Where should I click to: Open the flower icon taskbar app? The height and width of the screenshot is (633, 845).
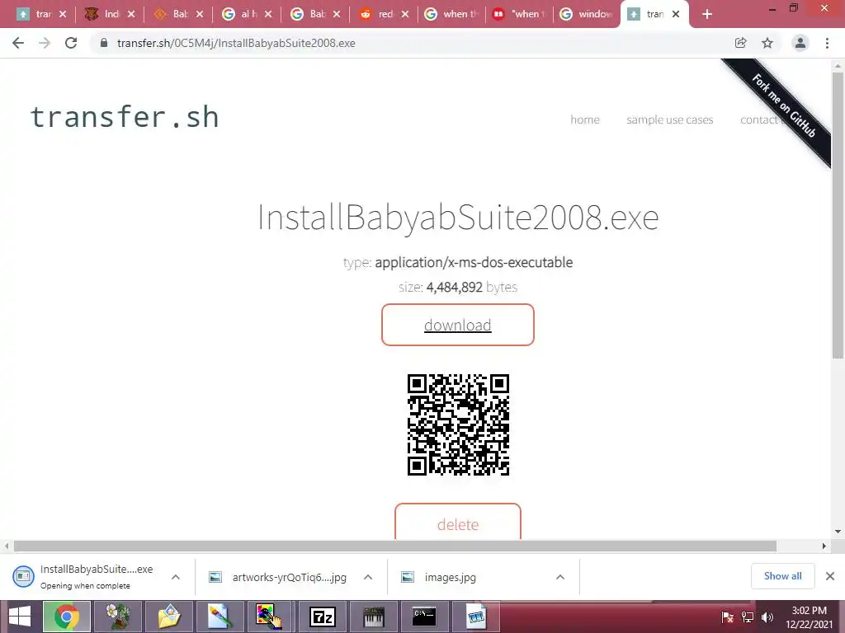tap(117, 617)
